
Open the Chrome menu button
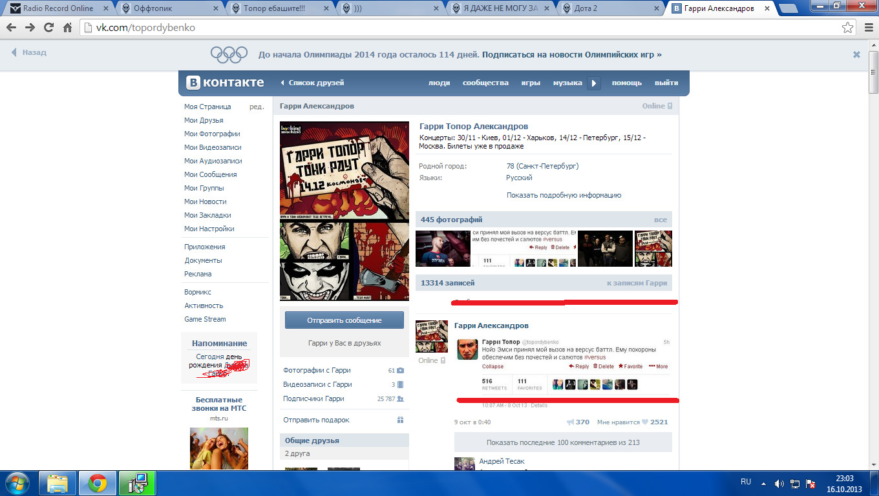tap(868, 28)
